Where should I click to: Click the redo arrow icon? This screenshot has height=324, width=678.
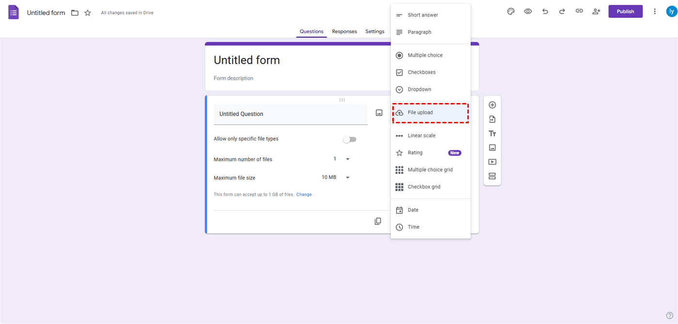[x=562, y=12]
